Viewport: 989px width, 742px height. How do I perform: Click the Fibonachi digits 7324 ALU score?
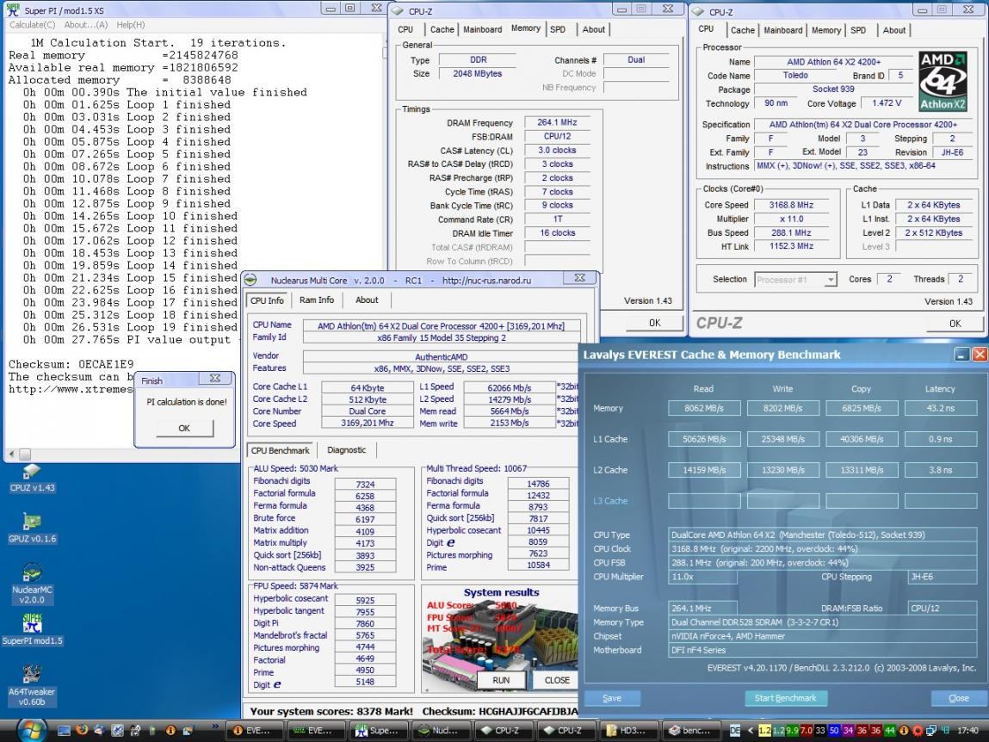pos(365,484)
